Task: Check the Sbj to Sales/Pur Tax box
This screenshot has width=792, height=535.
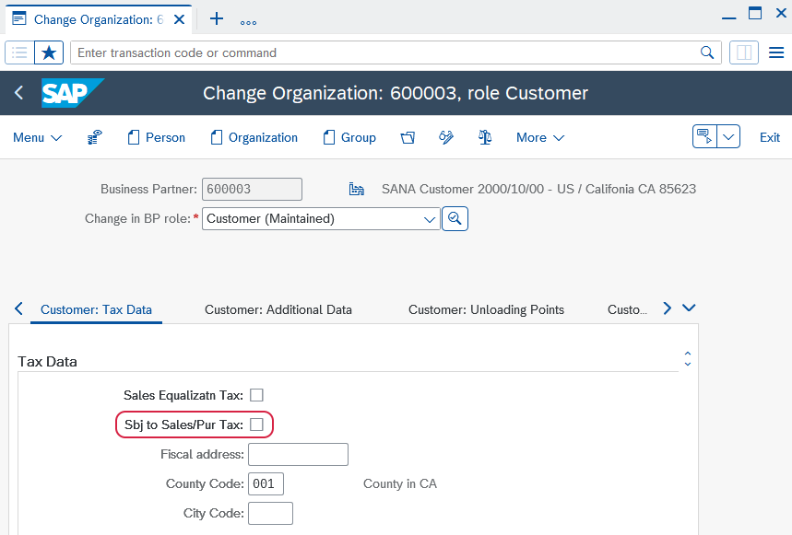Action: pos(256,425)
